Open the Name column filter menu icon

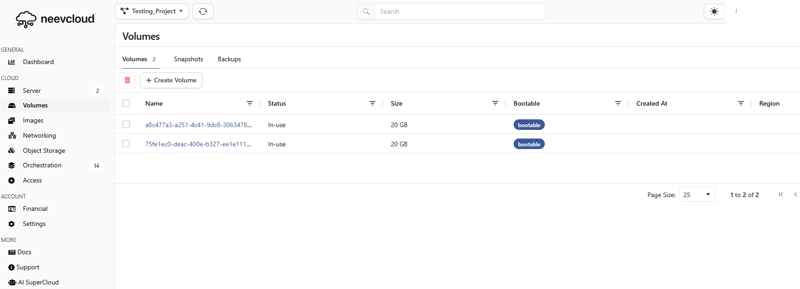(250, 103)
